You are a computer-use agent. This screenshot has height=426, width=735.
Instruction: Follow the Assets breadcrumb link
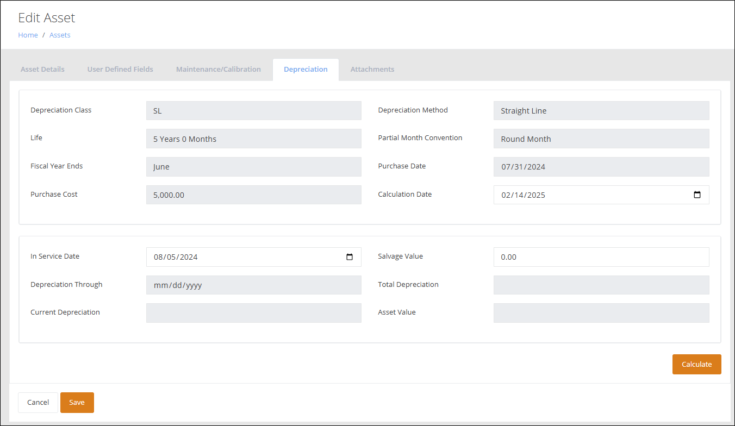60,35
